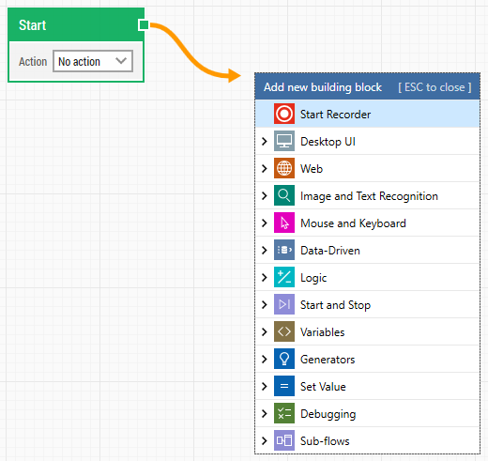Click the Logic plus-minus icon

(284, 277)
